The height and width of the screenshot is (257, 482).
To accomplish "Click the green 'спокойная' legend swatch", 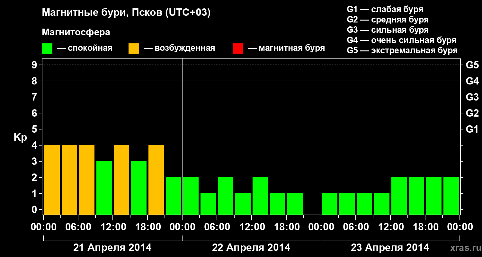I will pyautogui.click(x=47, y=49).
